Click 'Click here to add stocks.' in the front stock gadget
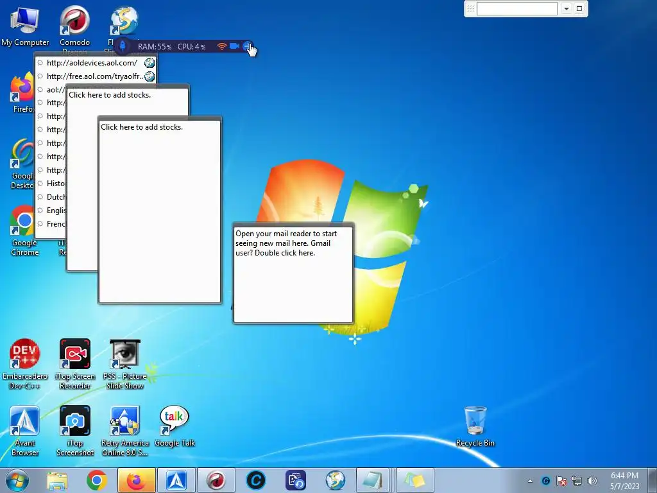Image resolution: width=657 pixels, height=493 pixels. (x=142, y=127)
